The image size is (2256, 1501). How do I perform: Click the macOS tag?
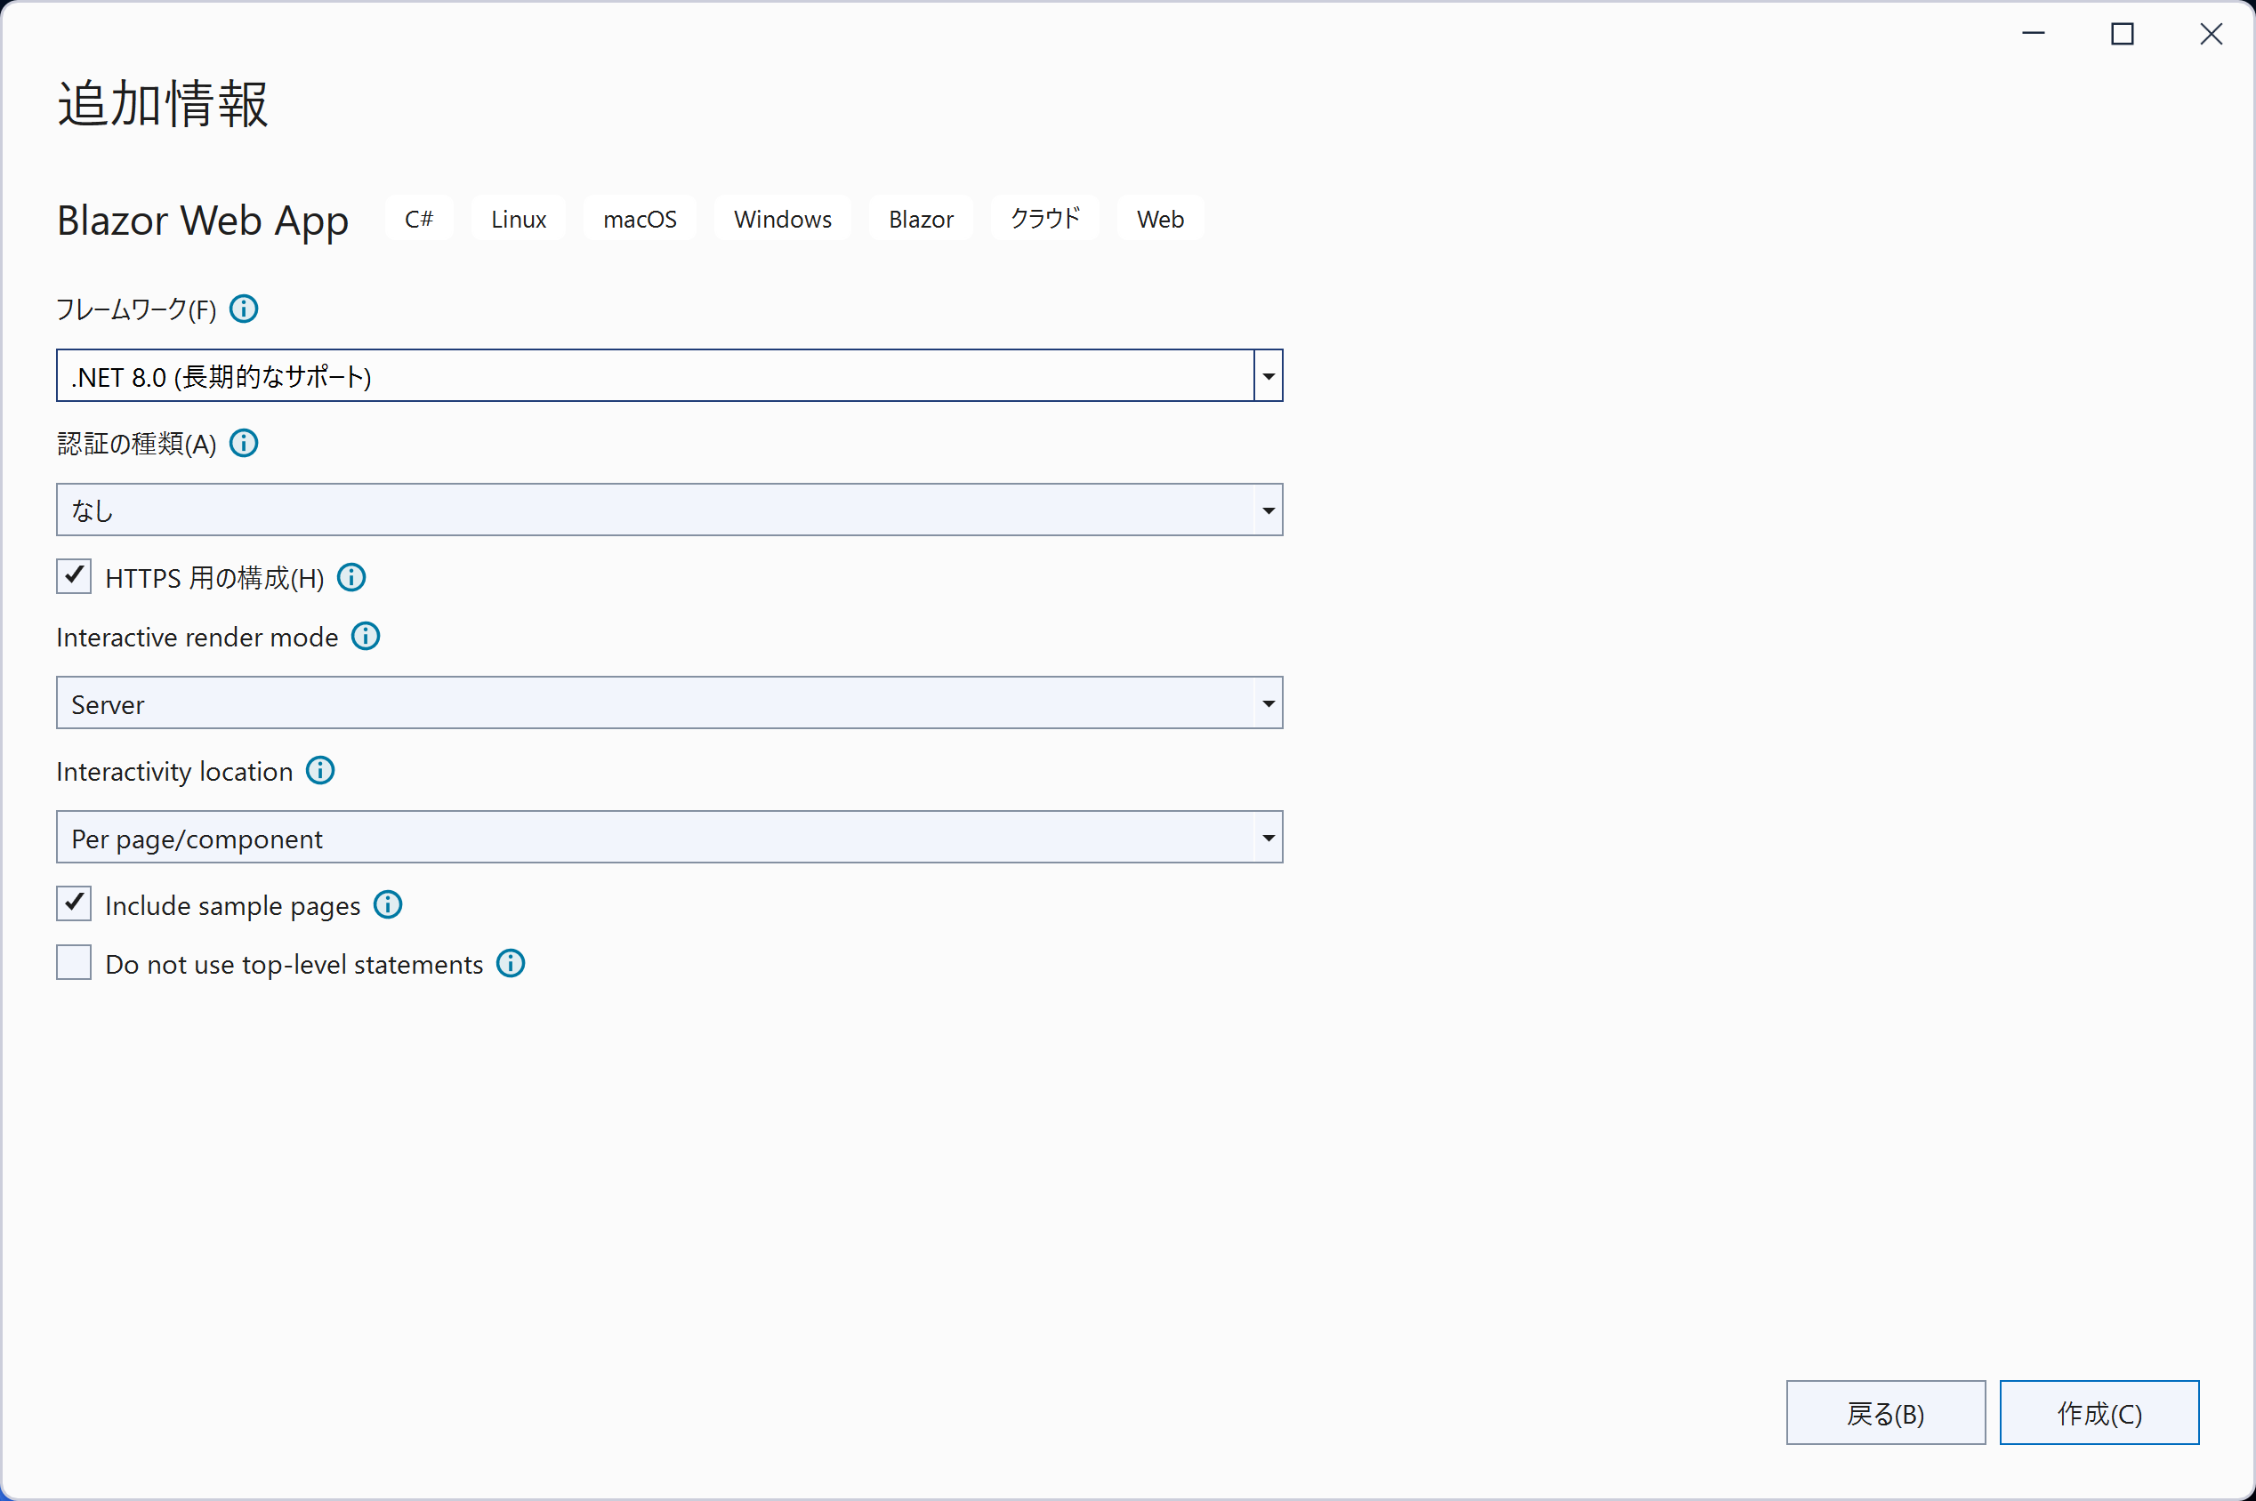pos(640,220)
